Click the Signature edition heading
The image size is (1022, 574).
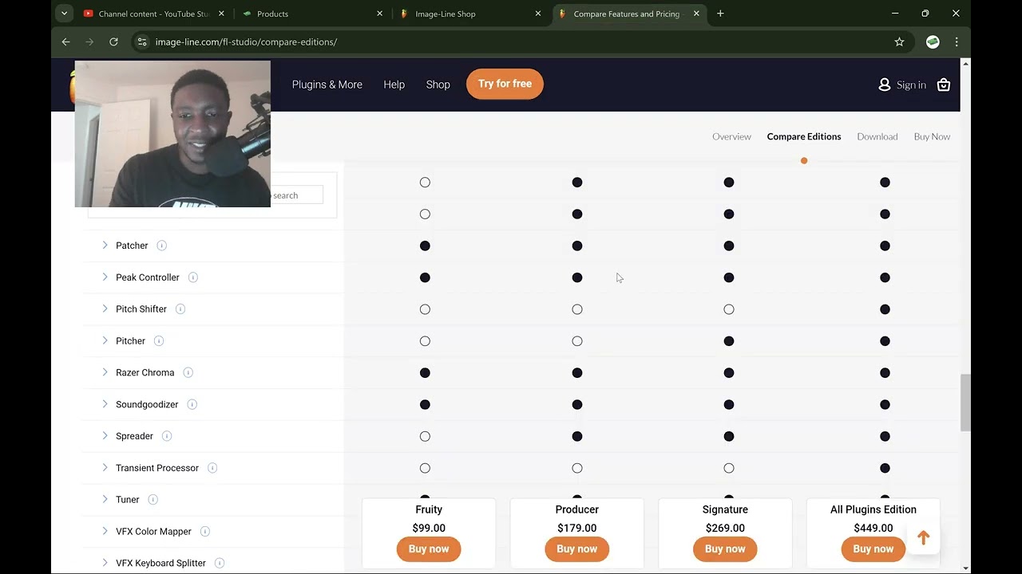725,509
